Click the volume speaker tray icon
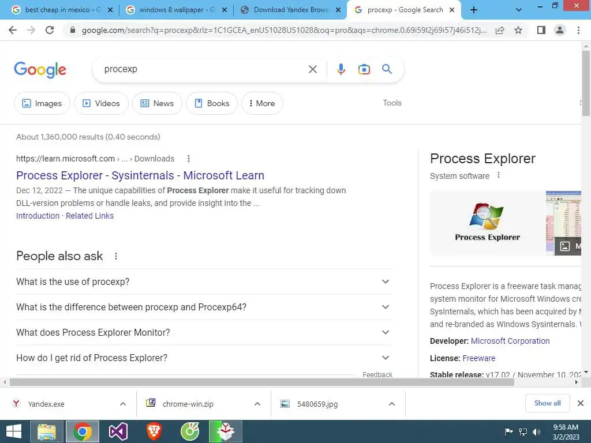 point(536,431)
